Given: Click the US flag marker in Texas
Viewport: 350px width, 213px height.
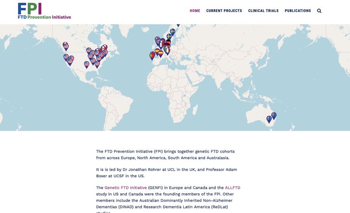Looking at the screenshot, I should click(86, 65).
